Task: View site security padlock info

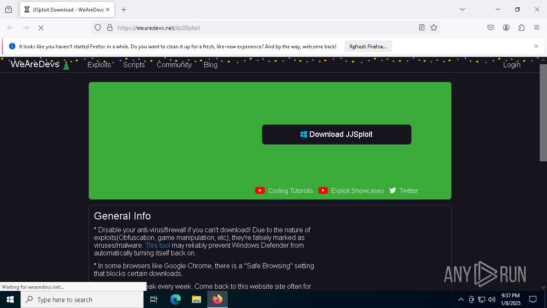Action: coord(110,28)
